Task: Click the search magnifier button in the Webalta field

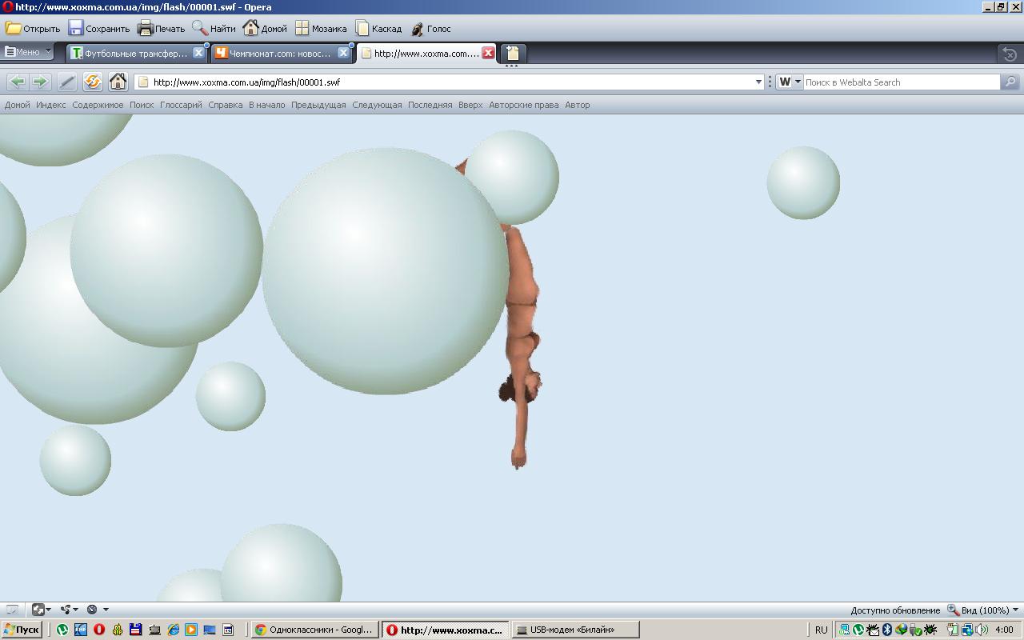Action: [1010, 82]
